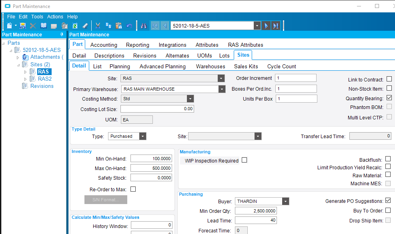
Task: Click the 52012-18-5-AES part tree icon
Action: click(x=17, y=50)
